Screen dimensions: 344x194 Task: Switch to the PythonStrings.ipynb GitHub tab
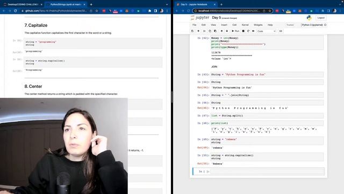(66, 4)
